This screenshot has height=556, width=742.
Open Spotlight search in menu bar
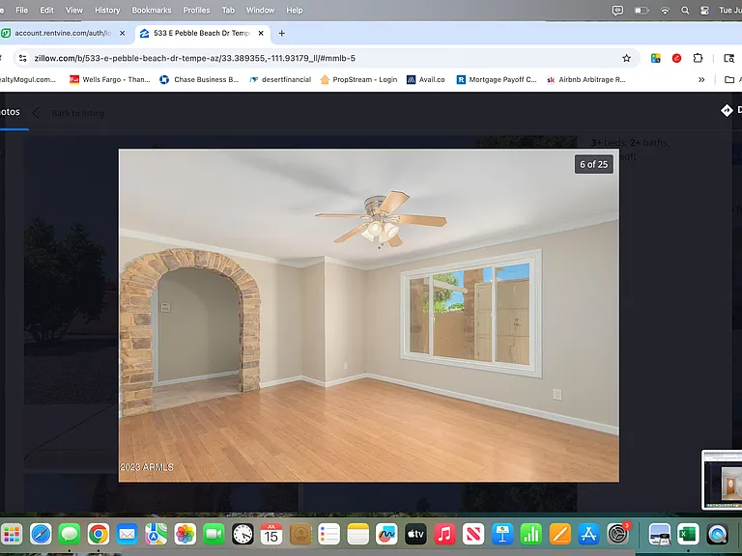pyautogui.click(x=685, y=10)
